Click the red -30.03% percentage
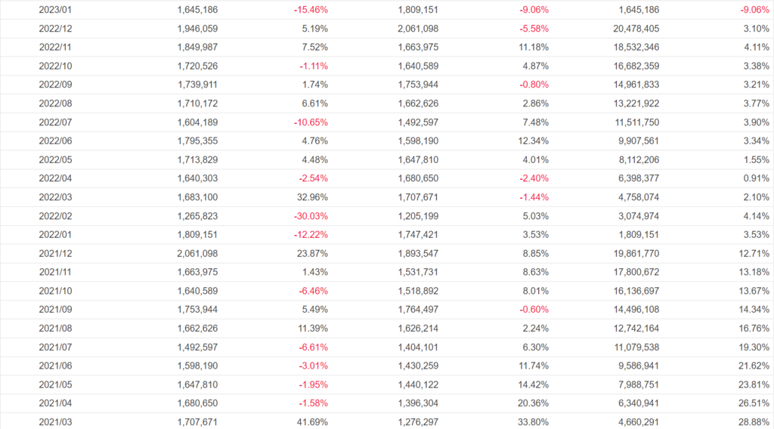Screen dimensions: 774x429 (x=311, y=216)
